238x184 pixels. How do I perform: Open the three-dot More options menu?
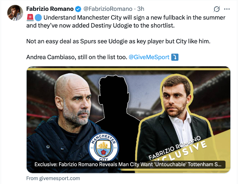(x=227, y=9)
